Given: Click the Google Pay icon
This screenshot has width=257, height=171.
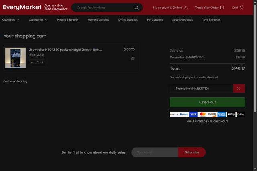Looking at the screenshot, I should (x=241, y=115).
